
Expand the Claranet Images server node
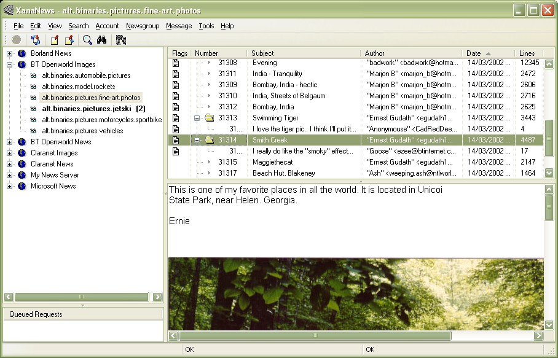click(10, 154)
